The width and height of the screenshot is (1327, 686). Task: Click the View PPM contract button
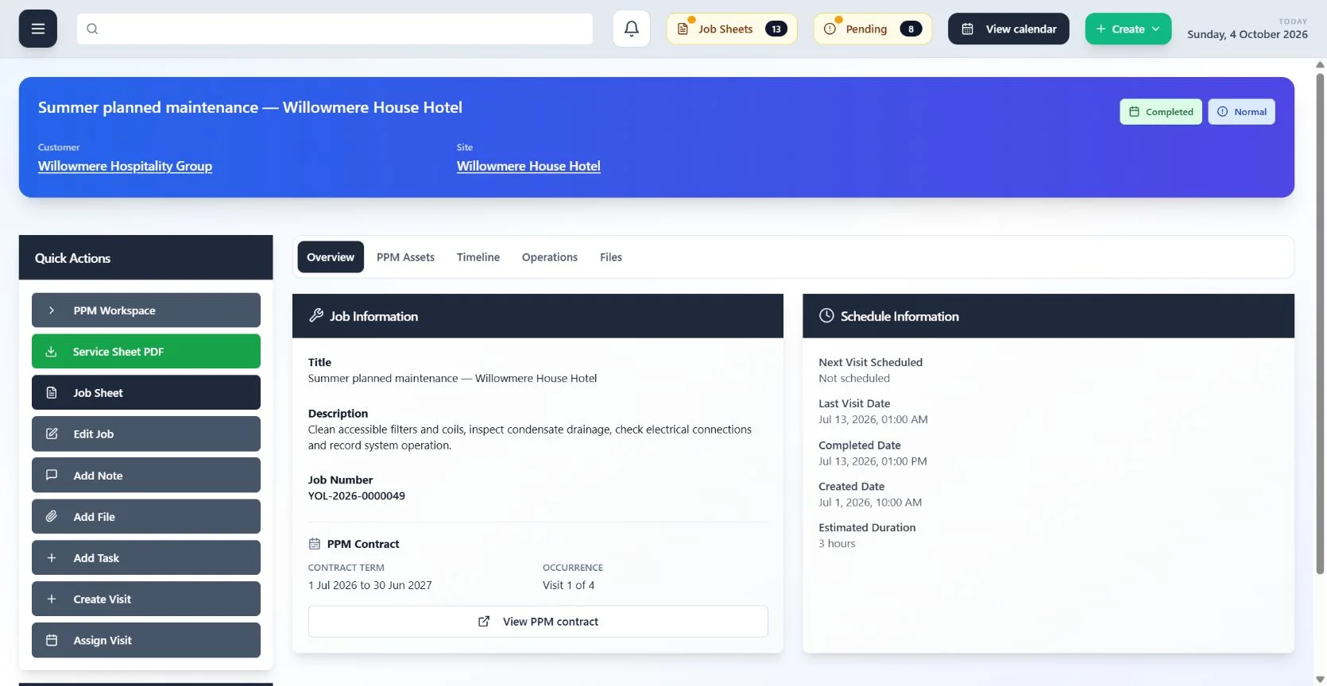point(538,621)
